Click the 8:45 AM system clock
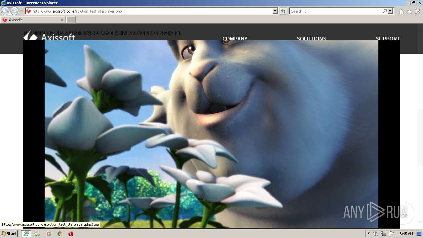The image size is (423, 238). tap(406, 234)
